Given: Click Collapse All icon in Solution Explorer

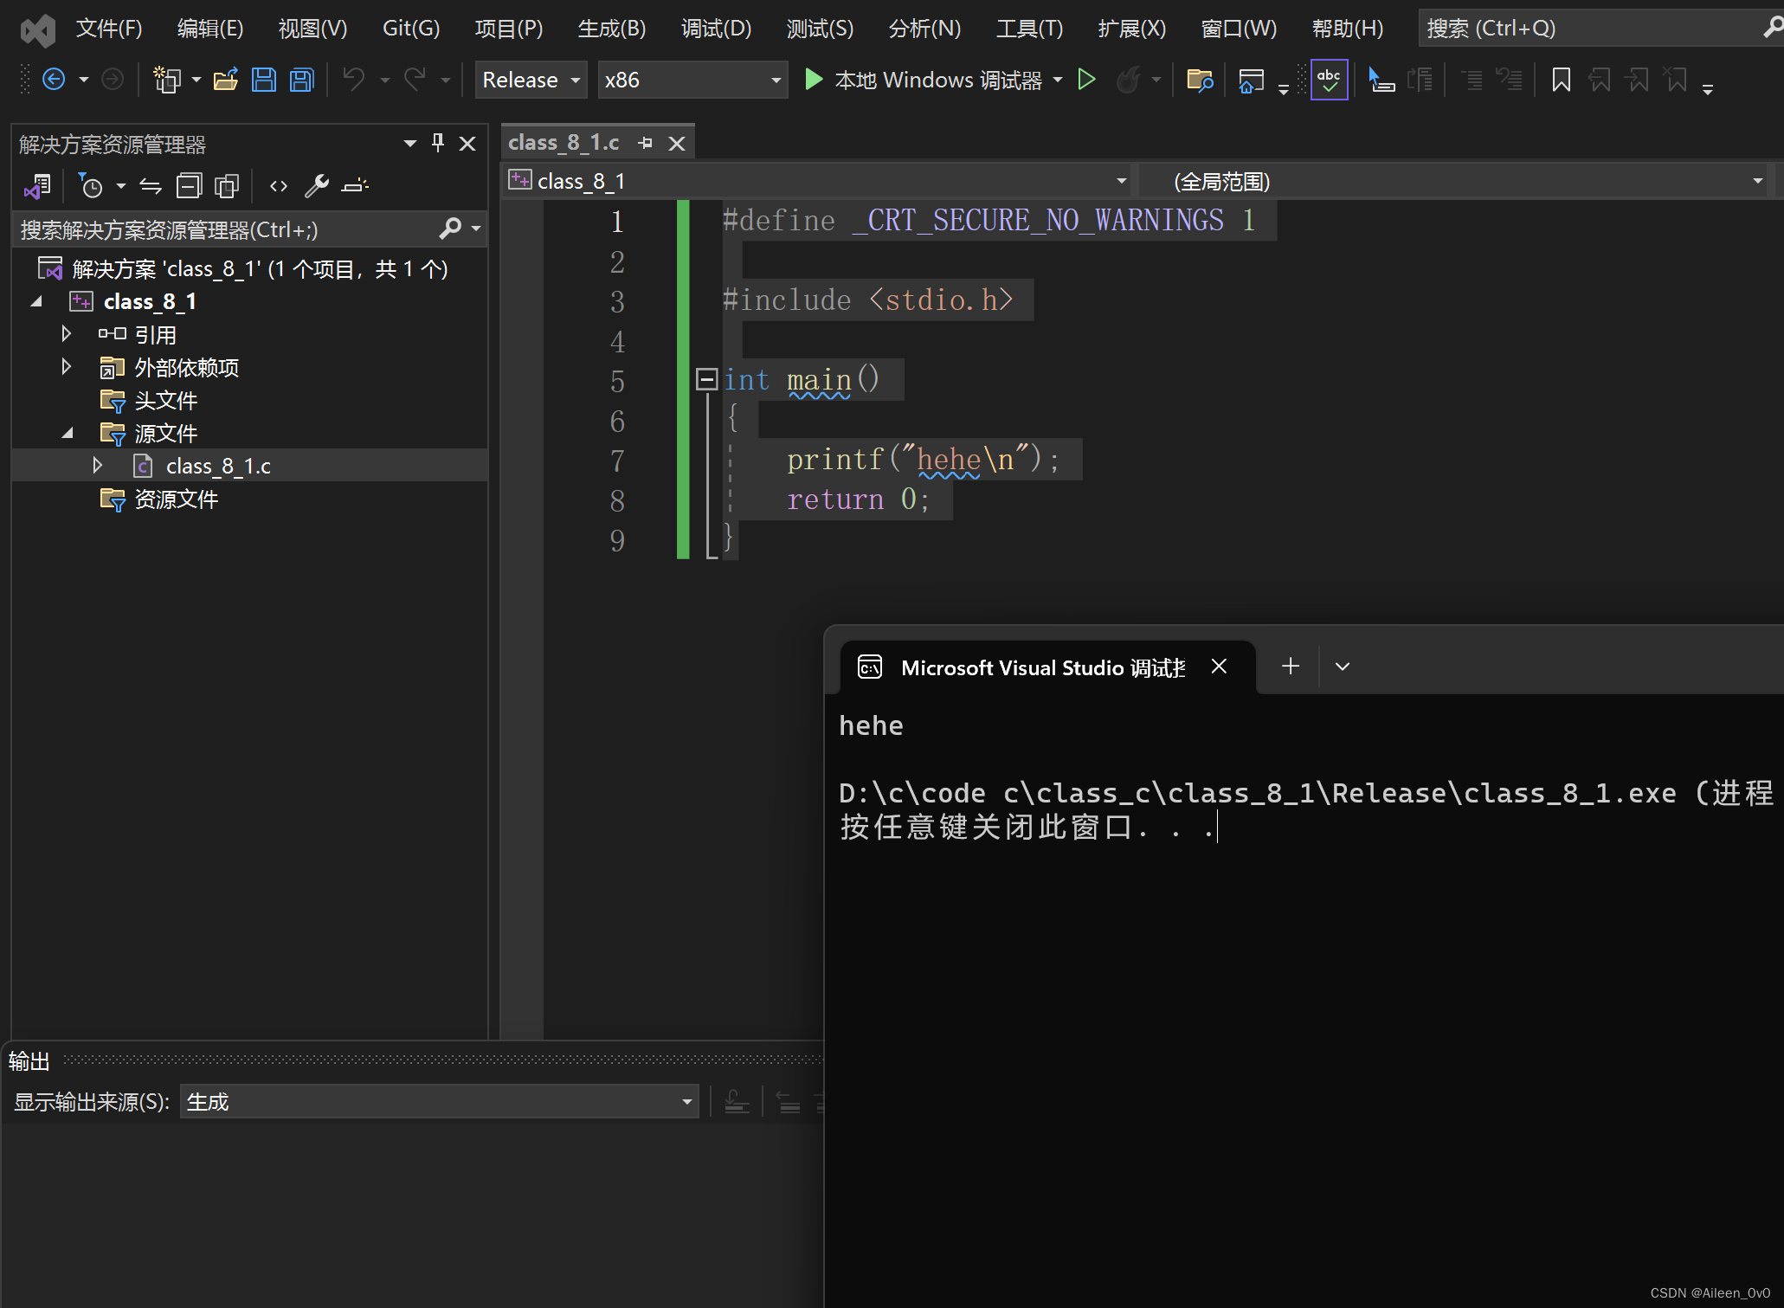Looking at the screenshot, I should [189, 185].
